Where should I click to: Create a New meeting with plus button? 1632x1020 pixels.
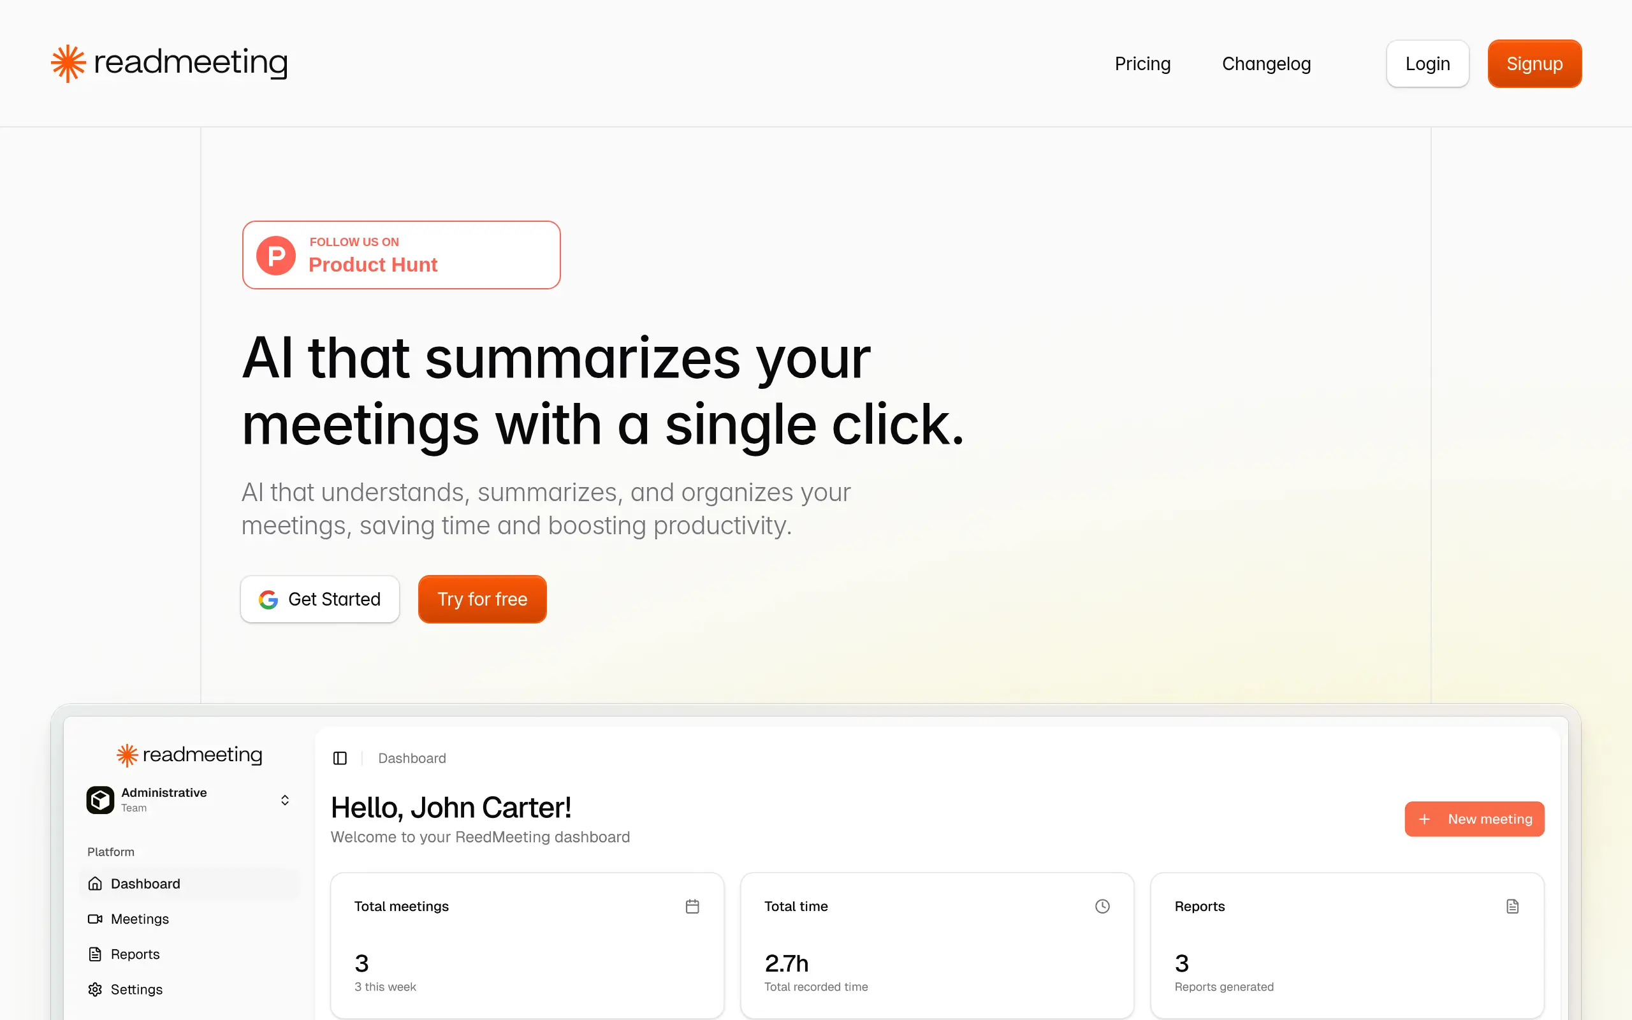tap(1474, 819)
